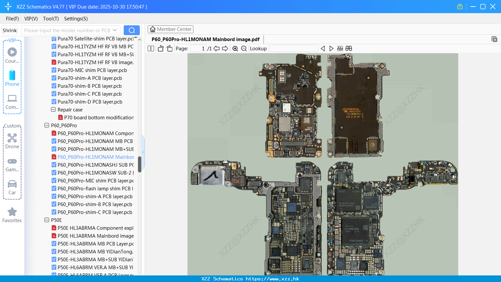
Task: Open the VIP(V) menu
Action: [31, 19]
